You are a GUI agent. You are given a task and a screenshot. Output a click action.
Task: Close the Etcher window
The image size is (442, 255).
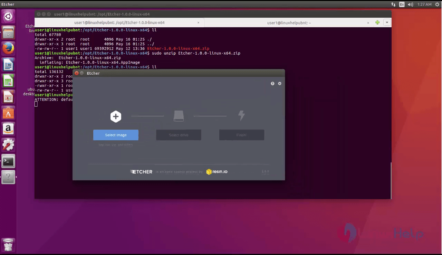coord(77,73)
